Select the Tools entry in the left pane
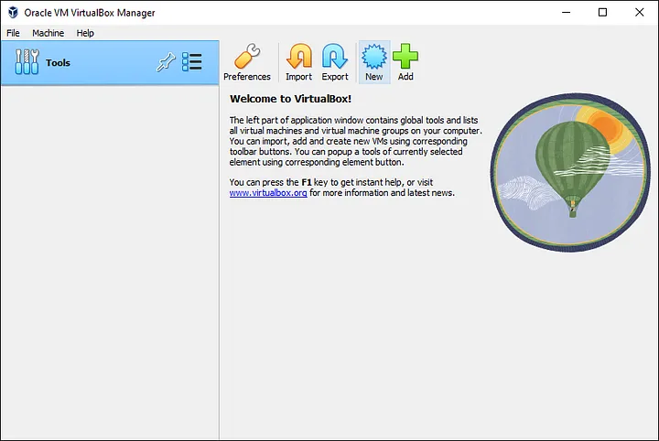 click(x=110, y=62)
